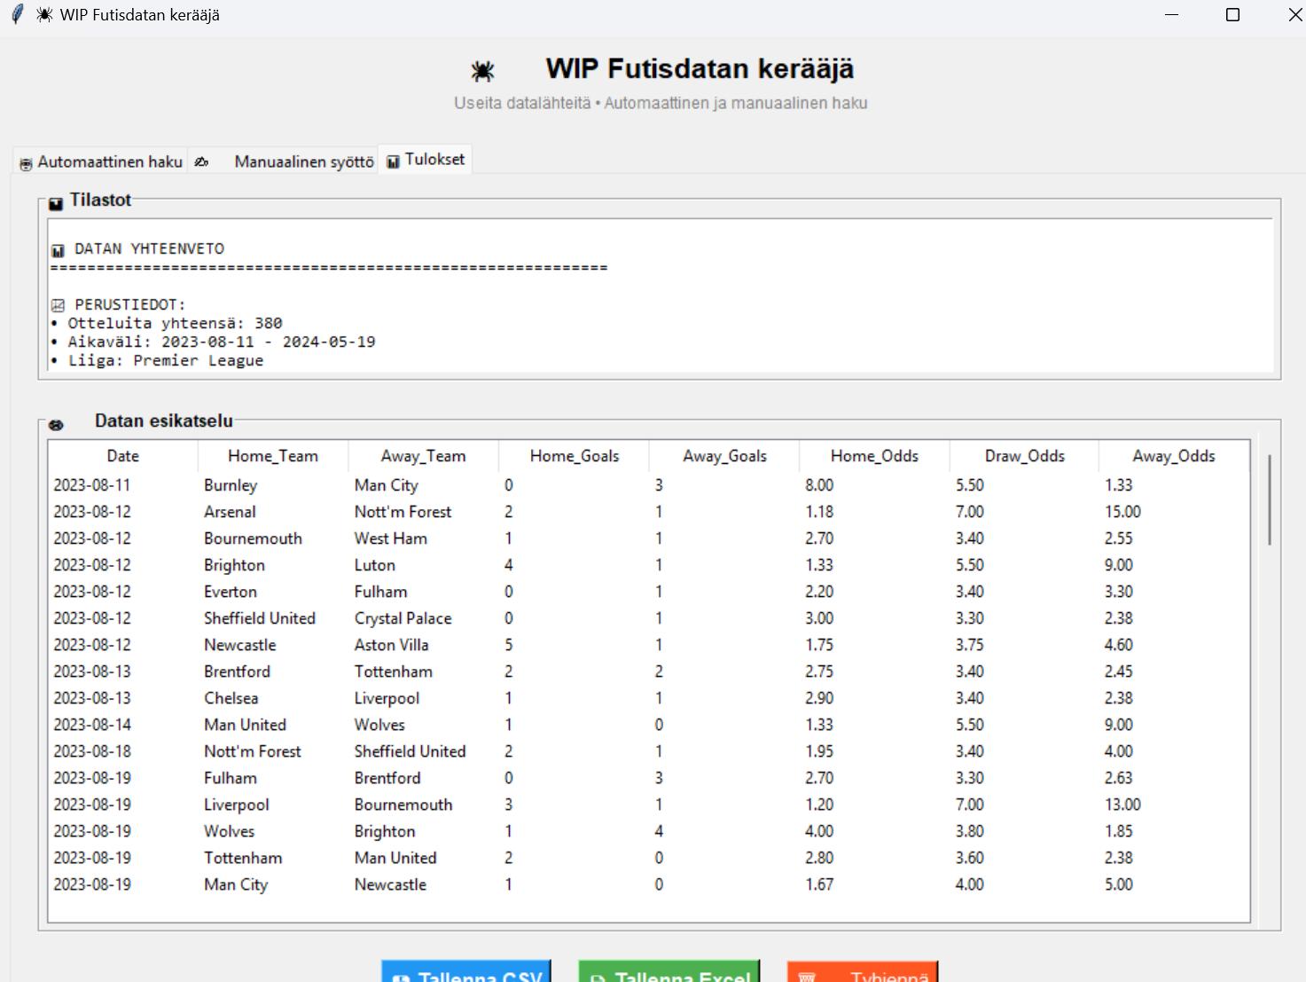
Task: Switch to the Automaattinen haku tab
Action: coord(101,161)
